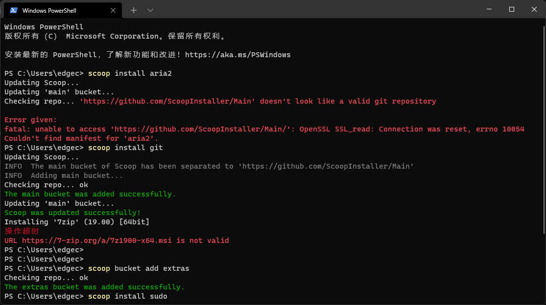Viewport: 546px width, 305px height.
Task: Click the red Chinese timeout error line
Action: point(22,231)
